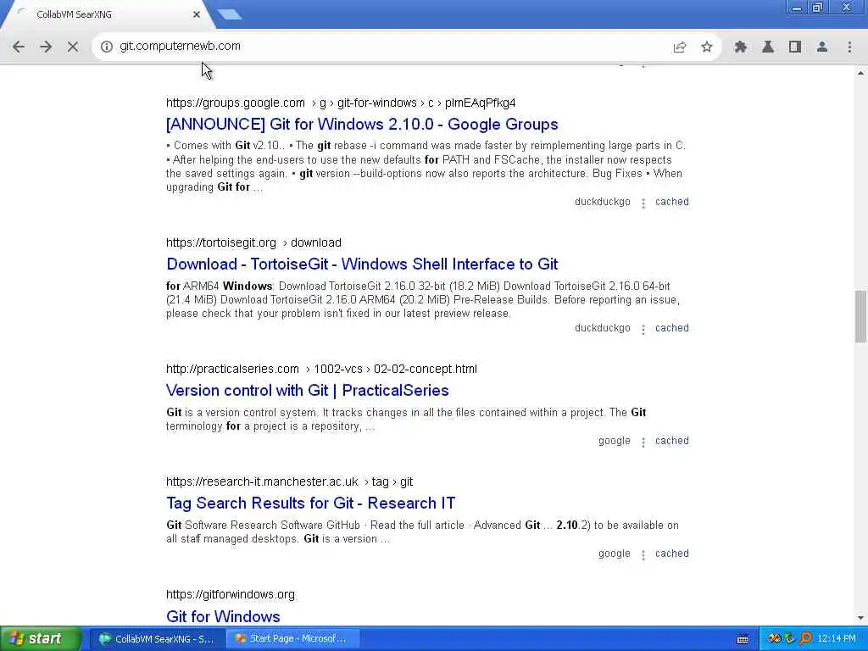
Task: Close the CollabVM SearXNG tab
Action: [x=197, y=14]
